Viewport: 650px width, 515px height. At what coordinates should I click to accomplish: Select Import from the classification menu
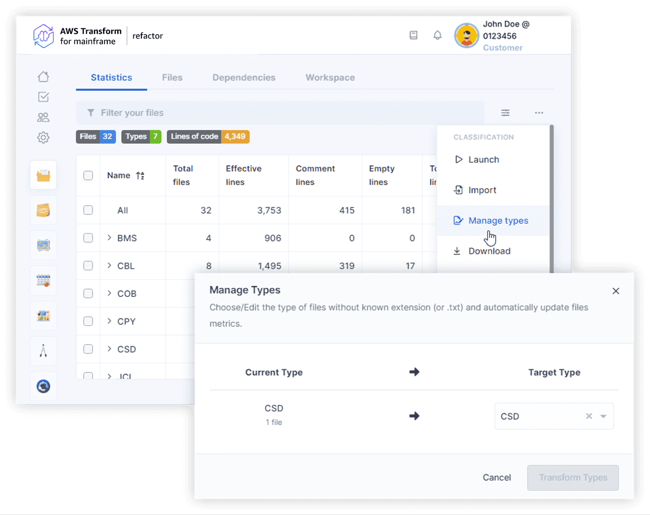[x=482, y=190]
